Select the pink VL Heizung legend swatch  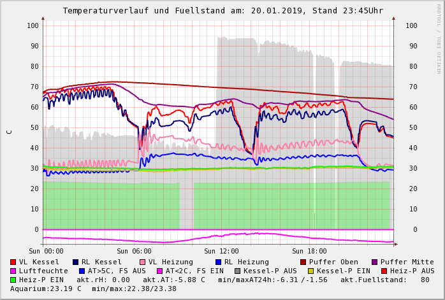point(142,262)
